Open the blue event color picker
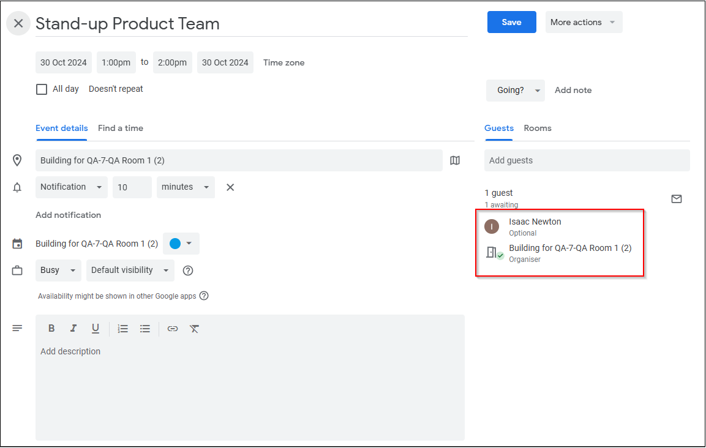The height and width of the screenshot is (448, 706). tap(181, 244)
